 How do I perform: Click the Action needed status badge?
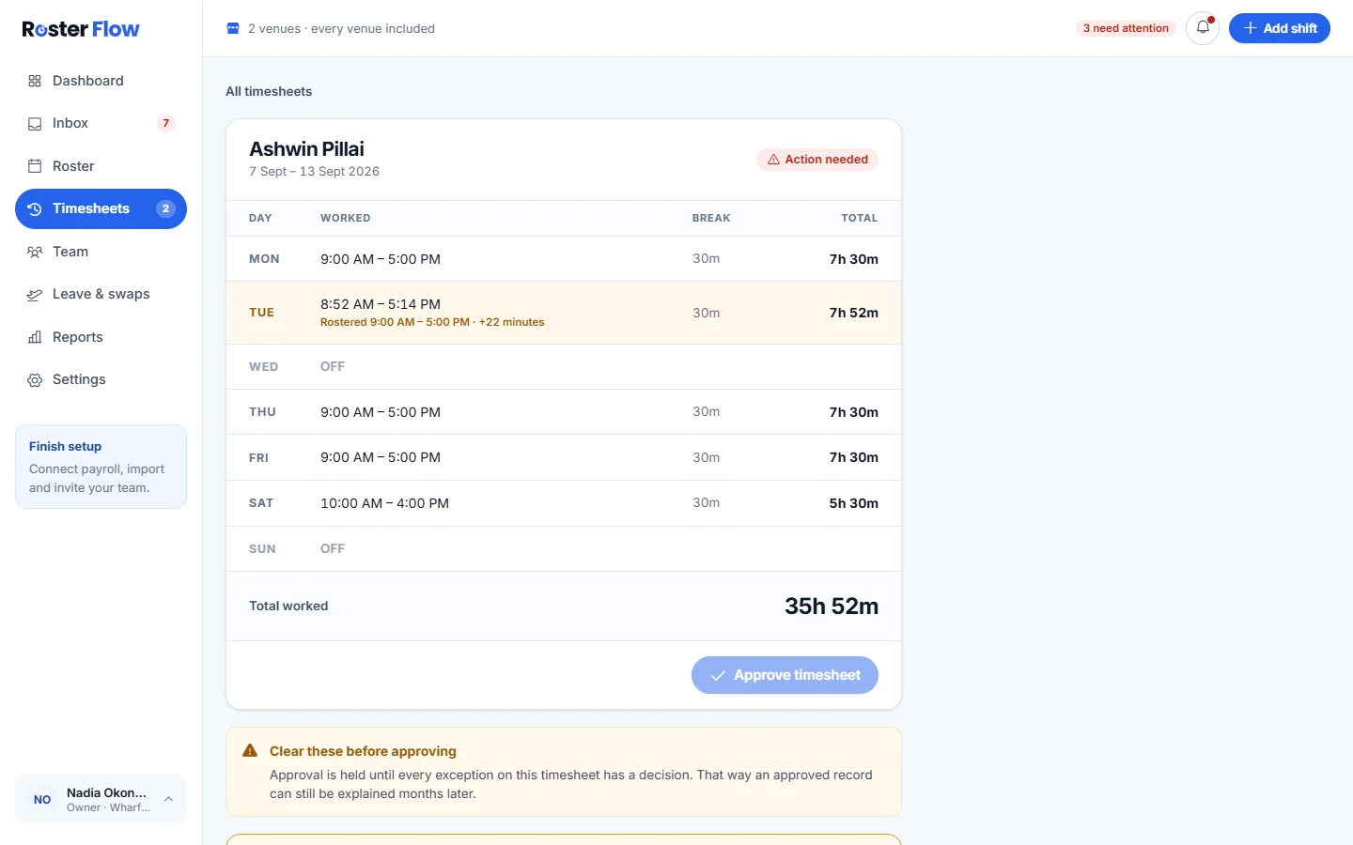[x=817, y=160]
